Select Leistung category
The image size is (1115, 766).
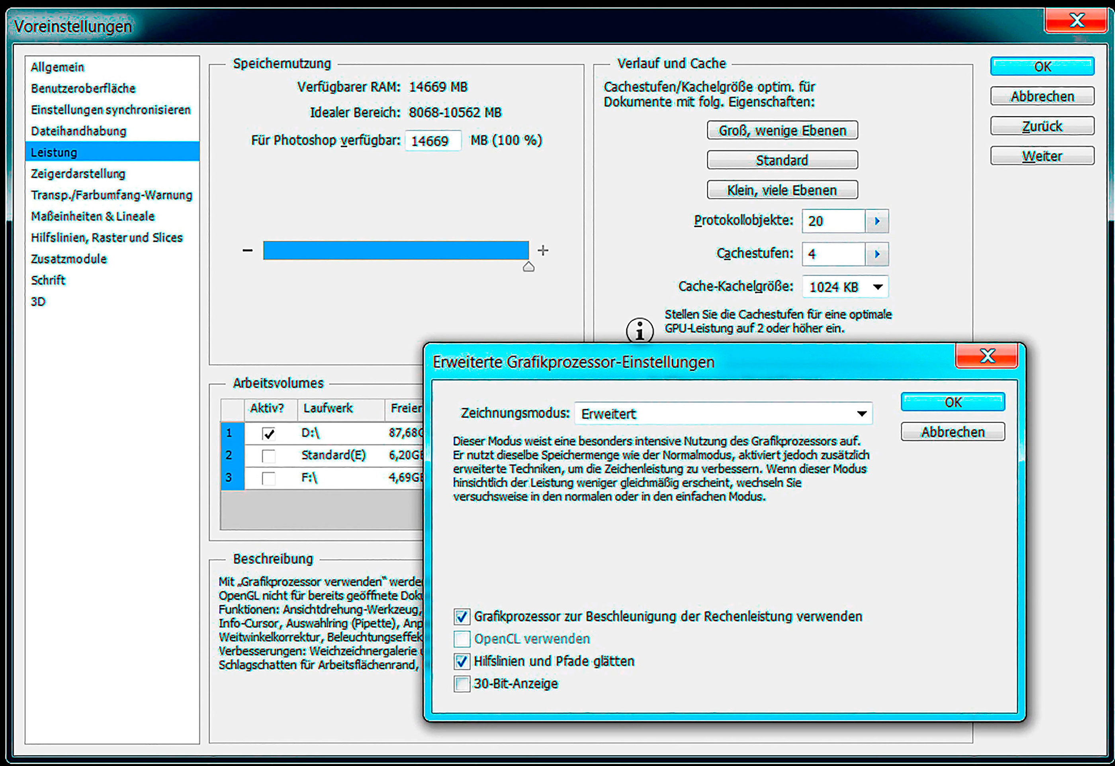pyautogui.click(x=112, y=152)
